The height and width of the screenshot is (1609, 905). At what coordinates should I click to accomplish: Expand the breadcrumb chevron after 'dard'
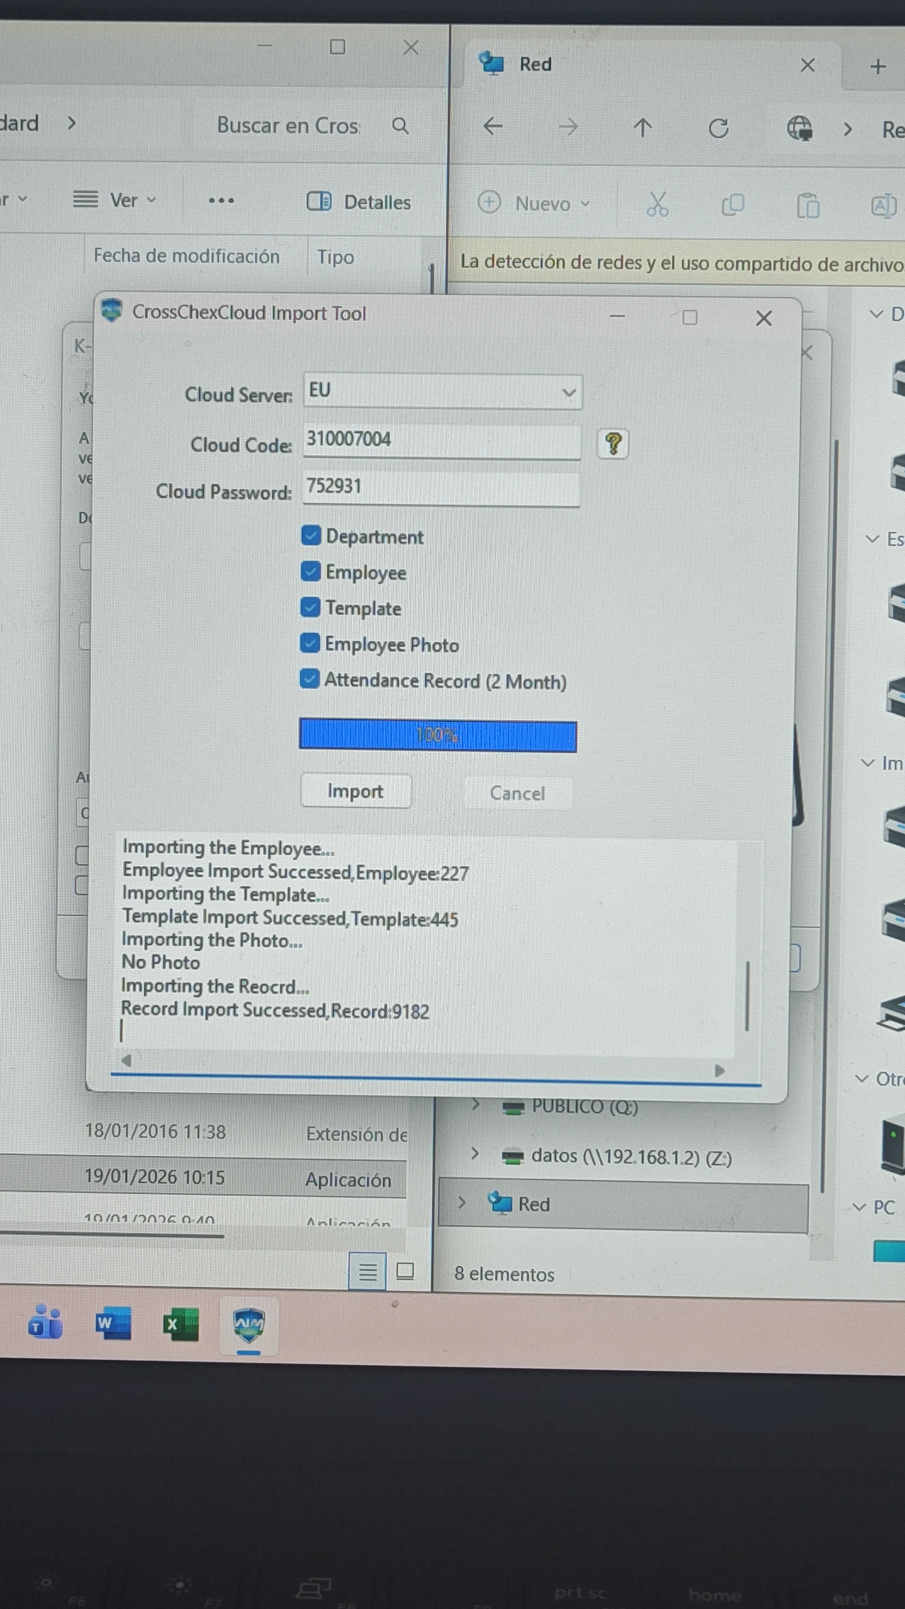pyautogui.click(x=71, y=123)
